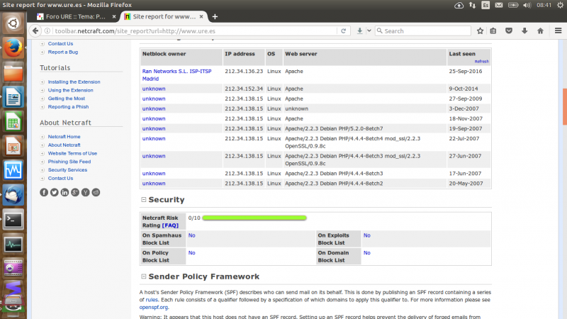Click the rules link in SPF text
Screen dimensions: 567x319
pyautogui.click(x=152, y=300)
